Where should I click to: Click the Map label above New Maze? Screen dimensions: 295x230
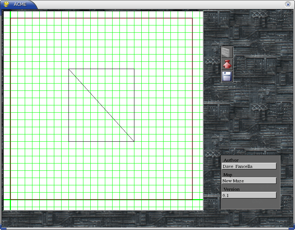coord(228,175)
